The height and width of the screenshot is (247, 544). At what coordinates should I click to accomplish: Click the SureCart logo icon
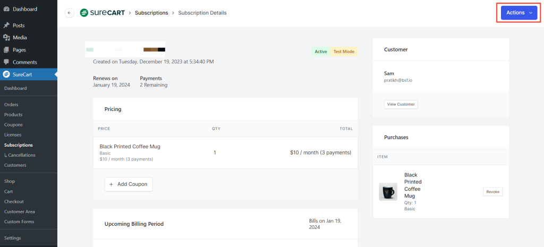coord(84,13)
